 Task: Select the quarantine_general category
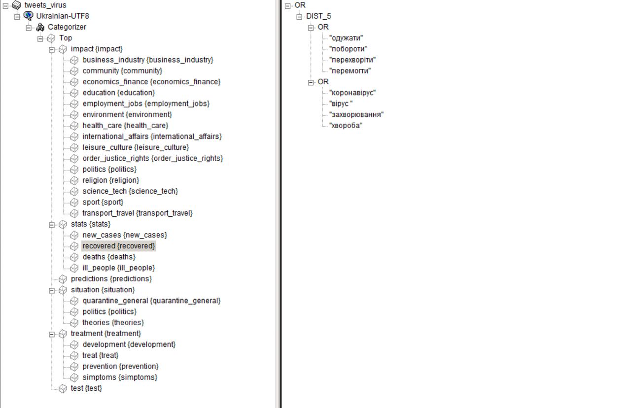tap(151, 301)
